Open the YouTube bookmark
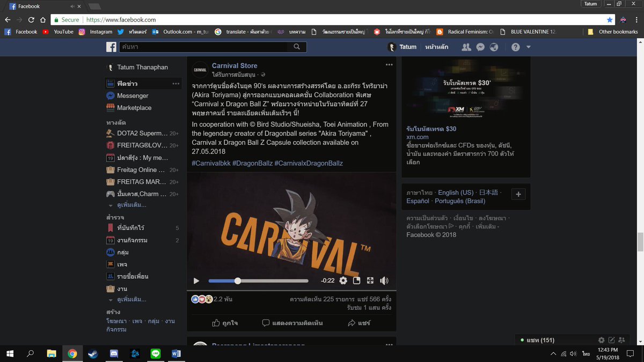 [58, 32]
